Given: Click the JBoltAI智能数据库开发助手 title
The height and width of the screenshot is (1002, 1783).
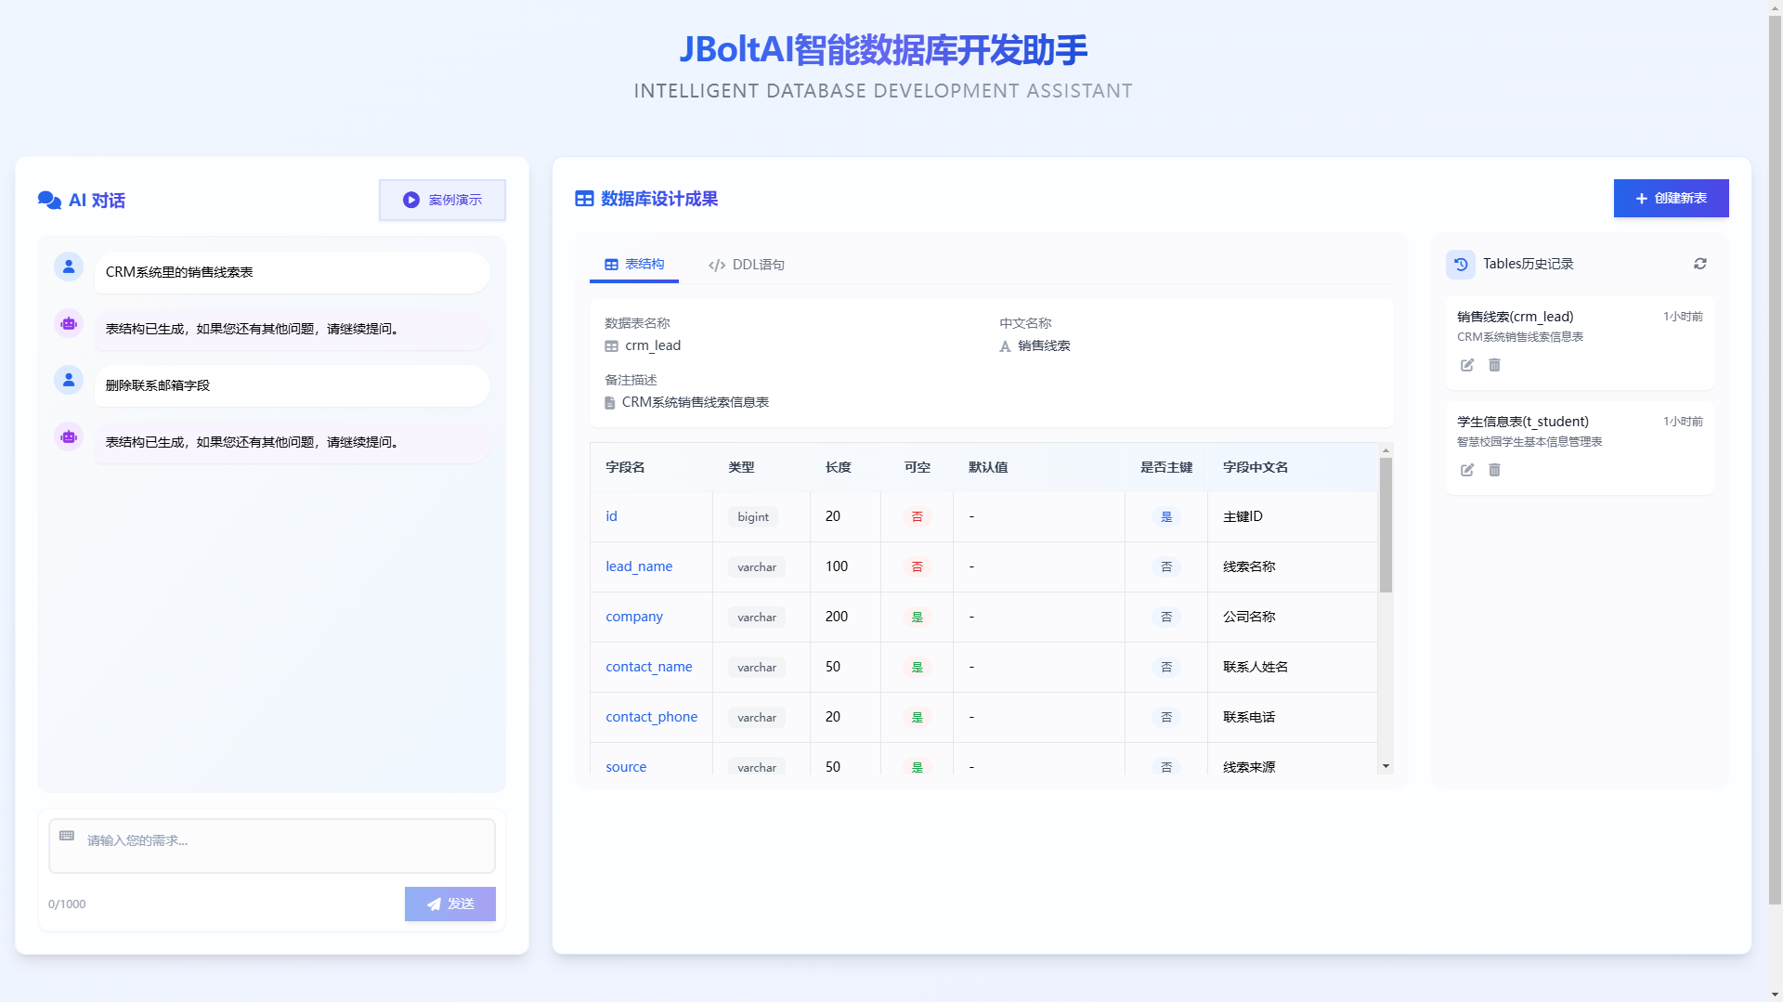Looking at the screenshot, I should tap(883, 49).
